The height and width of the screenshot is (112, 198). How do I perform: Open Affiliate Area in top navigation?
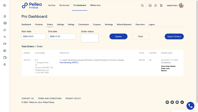click(95, 5)
